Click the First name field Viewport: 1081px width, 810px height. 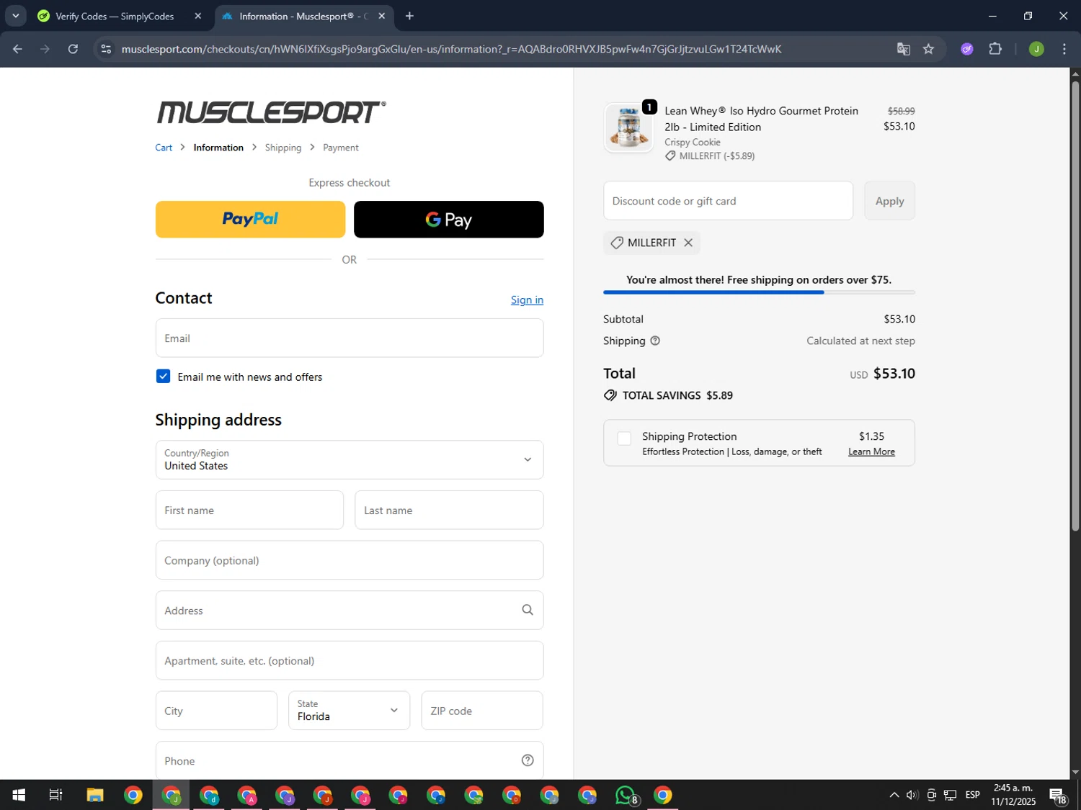249,510
